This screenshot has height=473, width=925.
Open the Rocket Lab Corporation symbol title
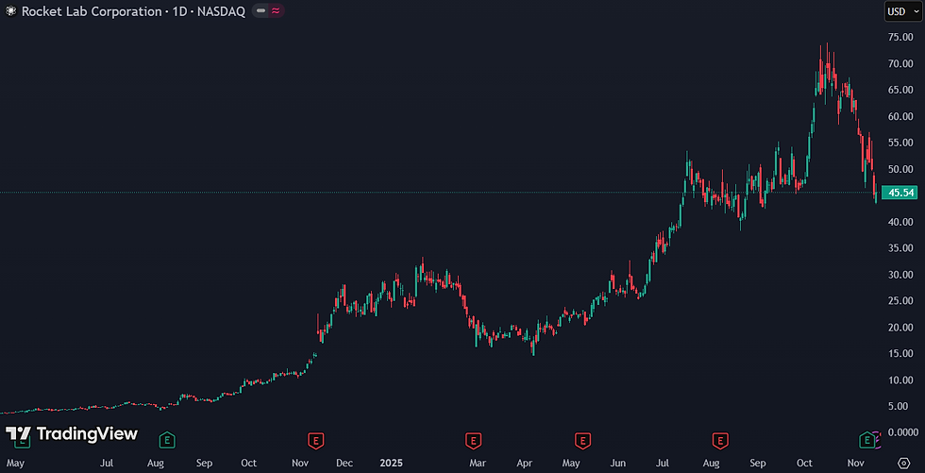tap(91, 11)
